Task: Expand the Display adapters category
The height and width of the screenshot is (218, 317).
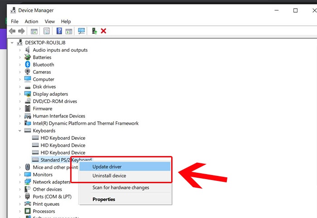Action: [20, 94]
